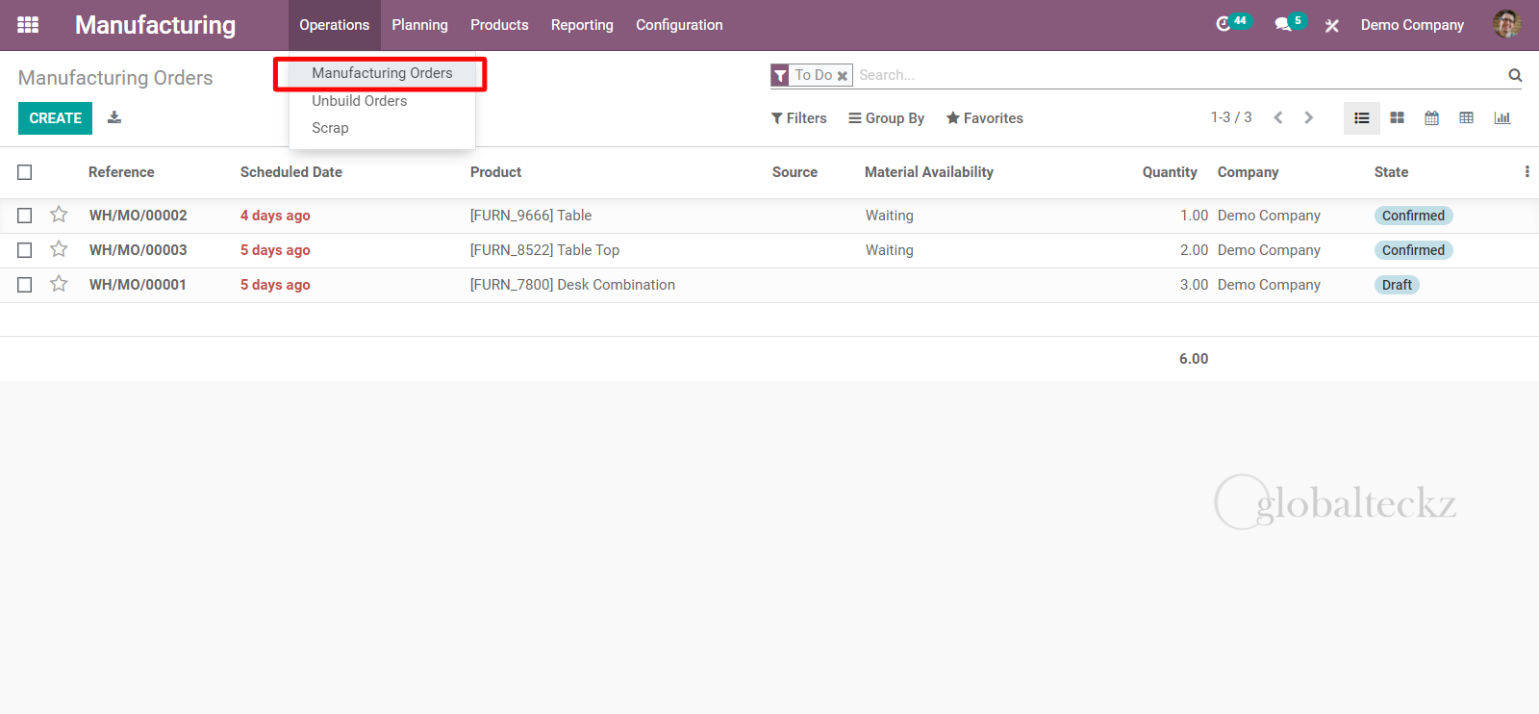Image resolution: width=1539 pixels, height=714 pixels.
Task: Click total quantity 6.00
Action: [x=1194, y=359]
